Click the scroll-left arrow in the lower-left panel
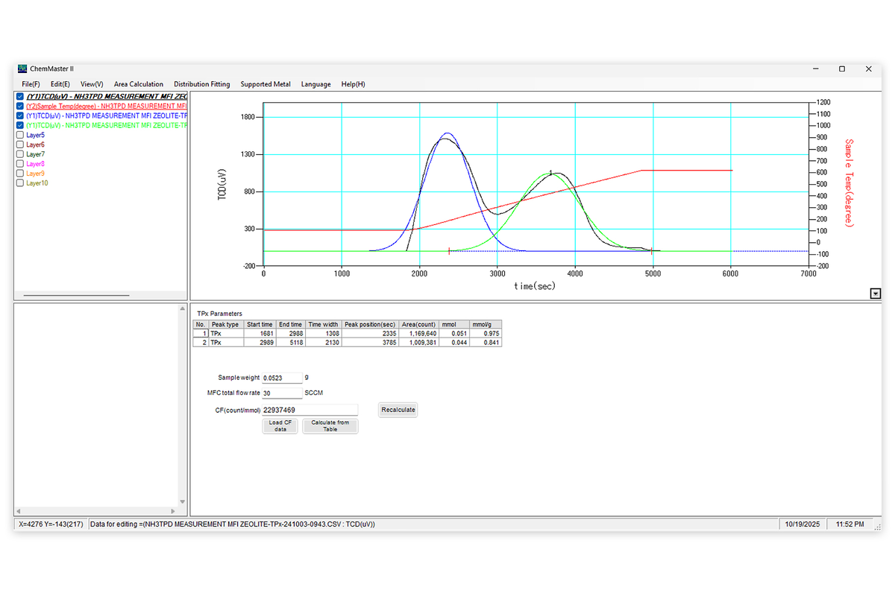 (19, 511)
